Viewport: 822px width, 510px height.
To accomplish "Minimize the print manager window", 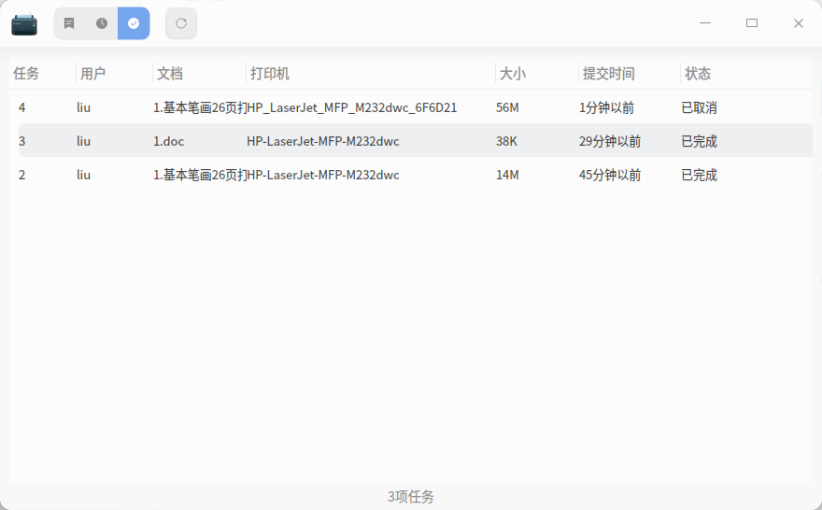I will [705, 23].
